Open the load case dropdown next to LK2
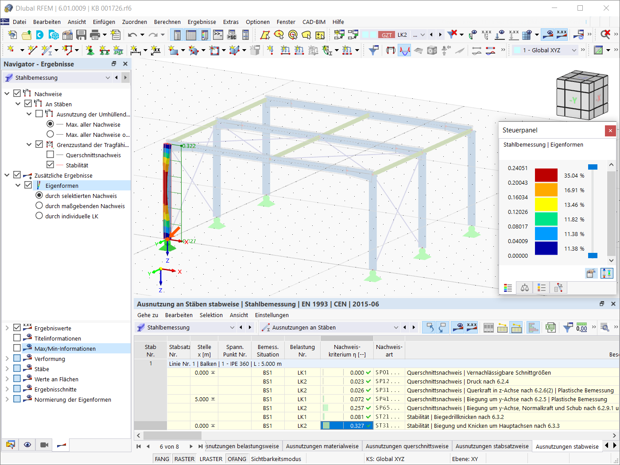Screen dimensions: 620x465 422,35
